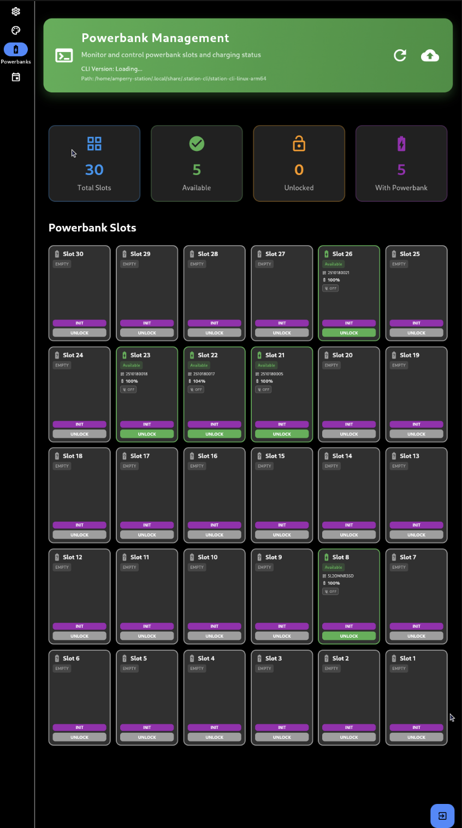Toggle the OFF badge on Slot 8

[330, 591]
